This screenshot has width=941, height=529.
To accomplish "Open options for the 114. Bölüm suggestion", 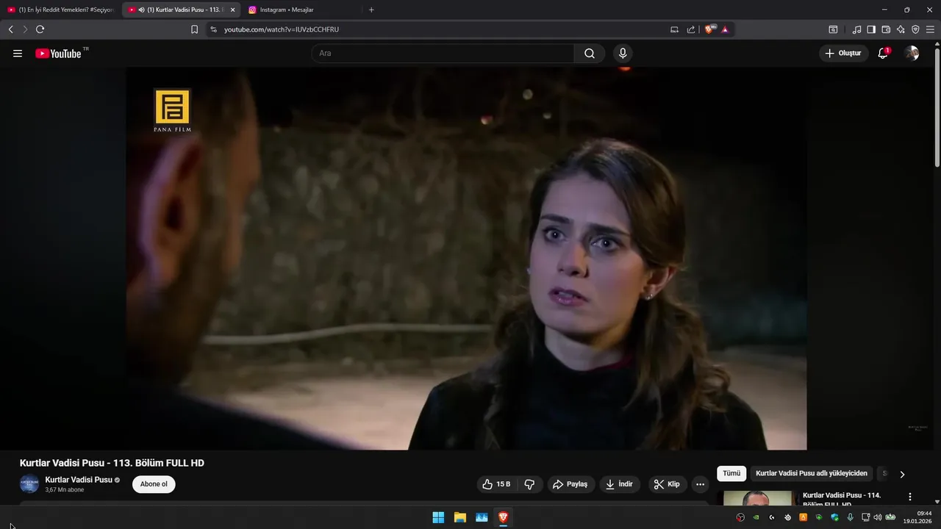I will pos(910,497).
